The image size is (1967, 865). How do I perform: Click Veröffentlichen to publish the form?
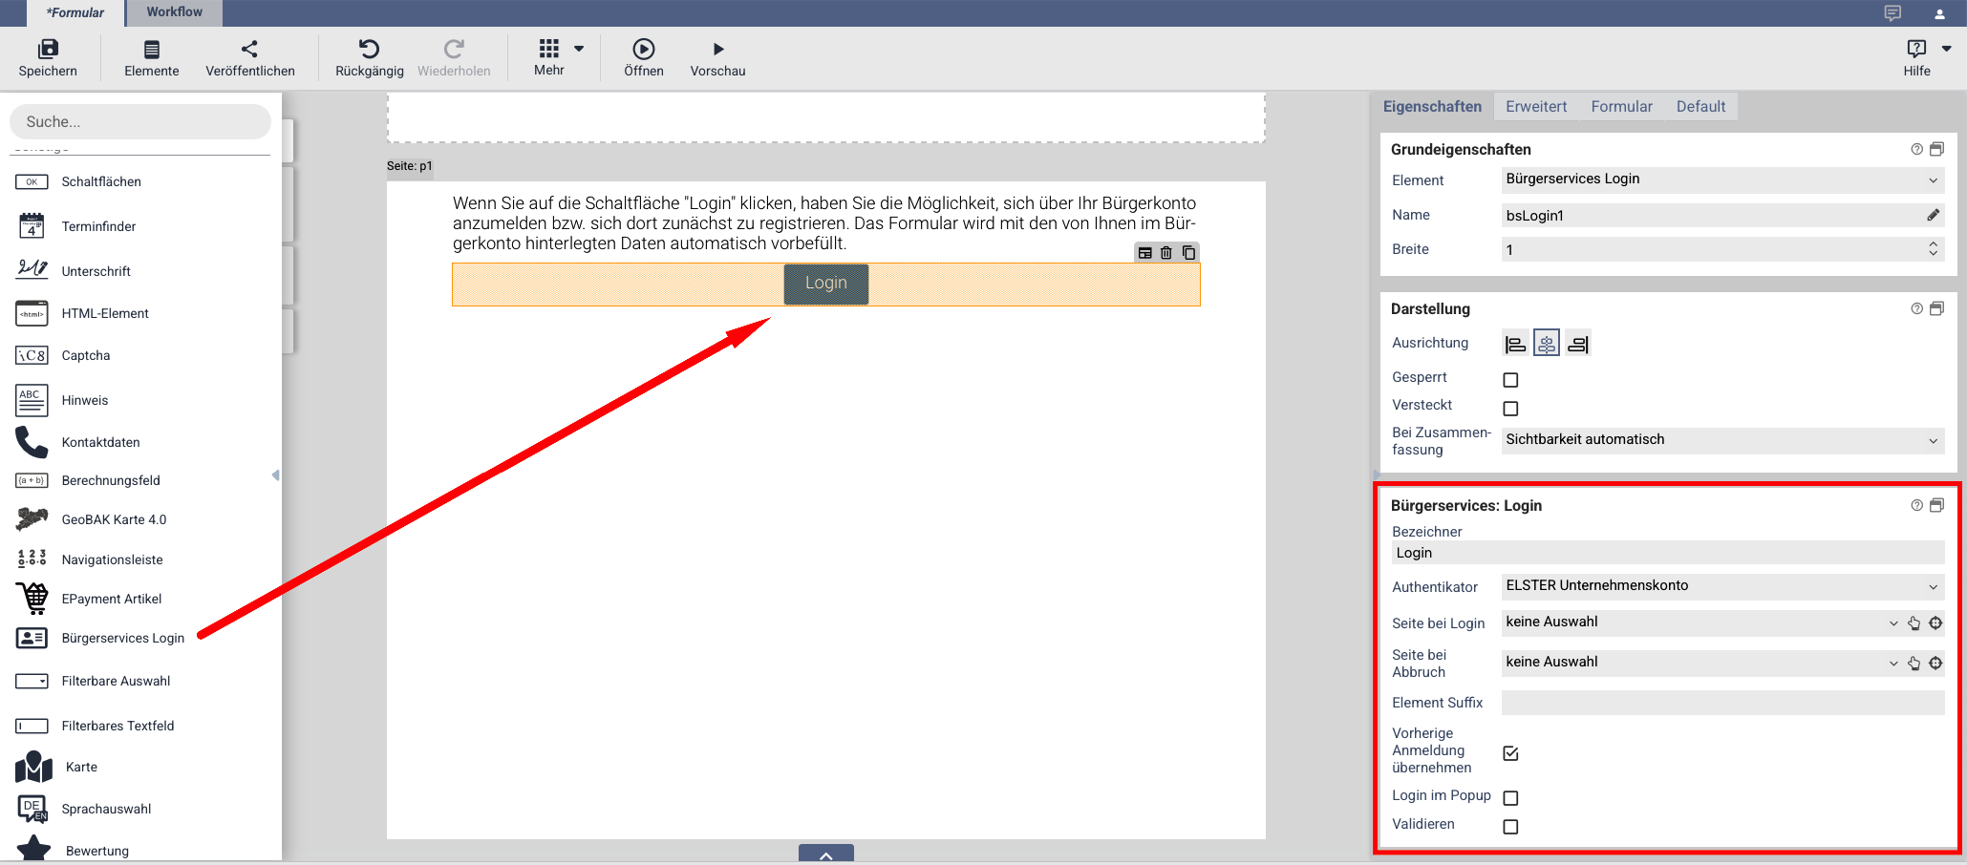[250, 57]
